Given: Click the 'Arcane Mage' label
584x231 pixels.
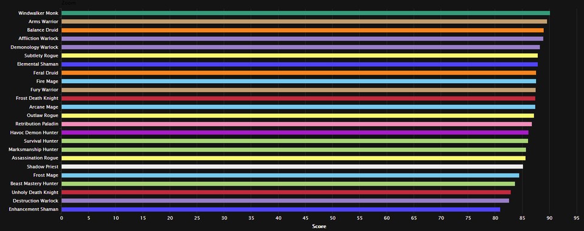Looking at the screenshot, I should (44, 107).
